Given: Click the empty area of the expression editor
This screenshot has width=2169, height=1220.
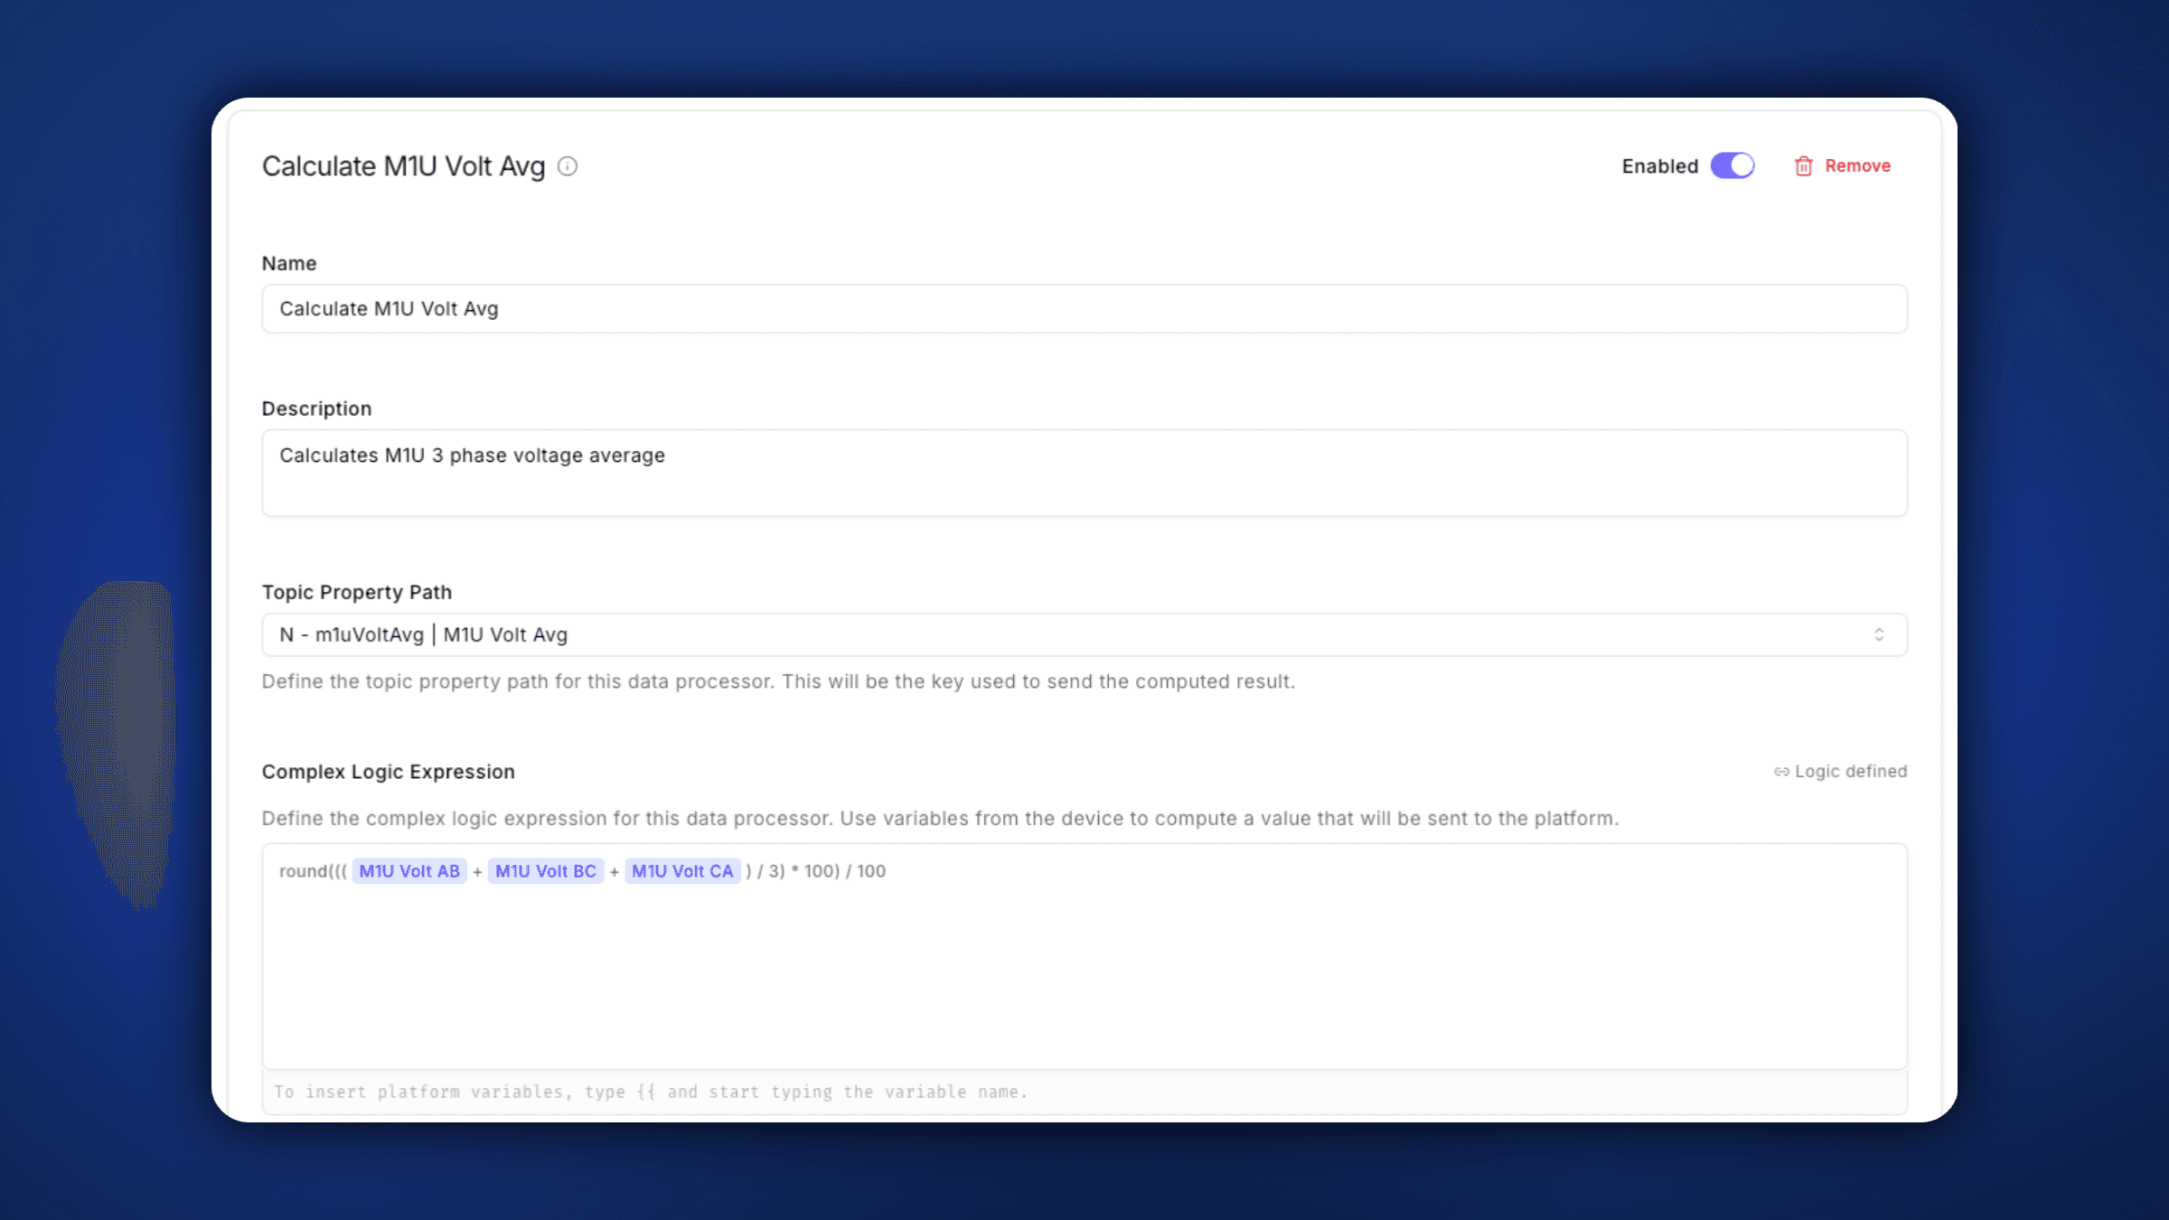Looking at the screenshot, I should tap(1084, 976).
